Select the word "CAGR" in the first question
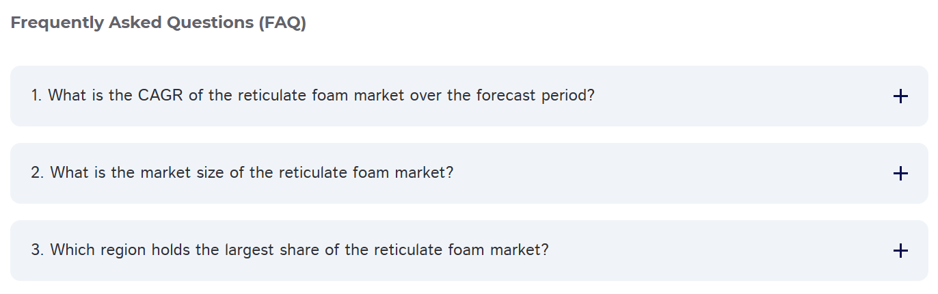The width and height of the screenshot is (938, 294). click(x=161, y=96)
